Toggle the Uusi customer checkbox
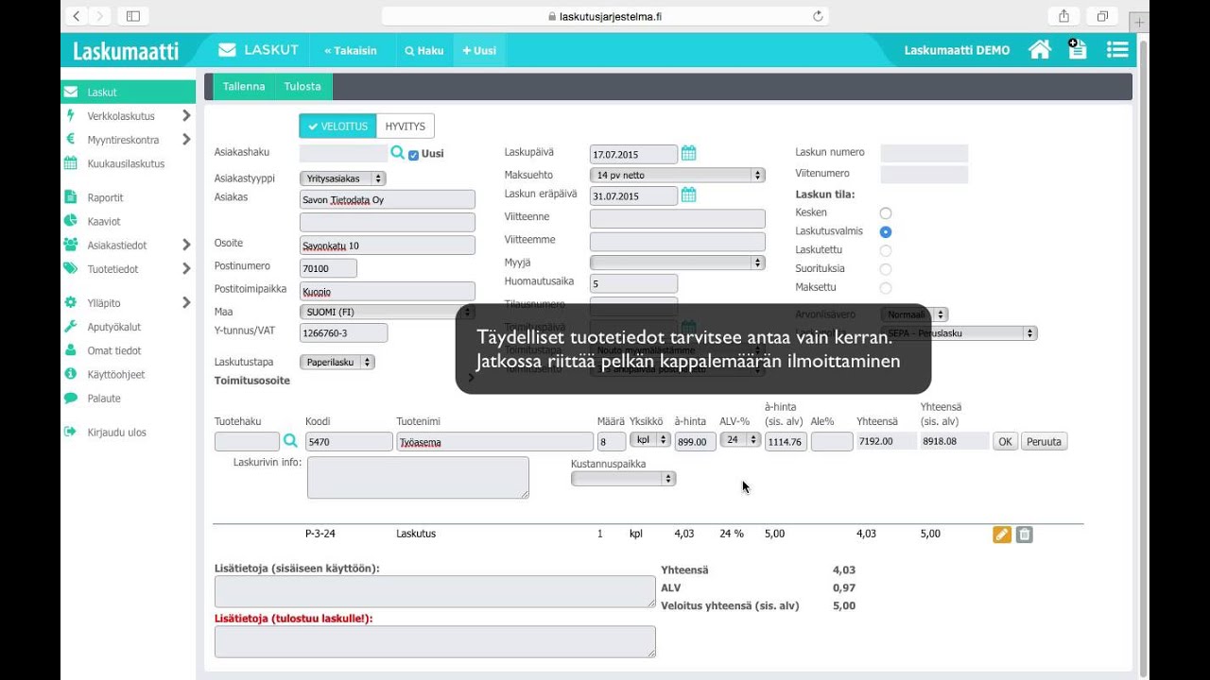The height and width of the screenshot is (680, 1210). coord(413,155)
